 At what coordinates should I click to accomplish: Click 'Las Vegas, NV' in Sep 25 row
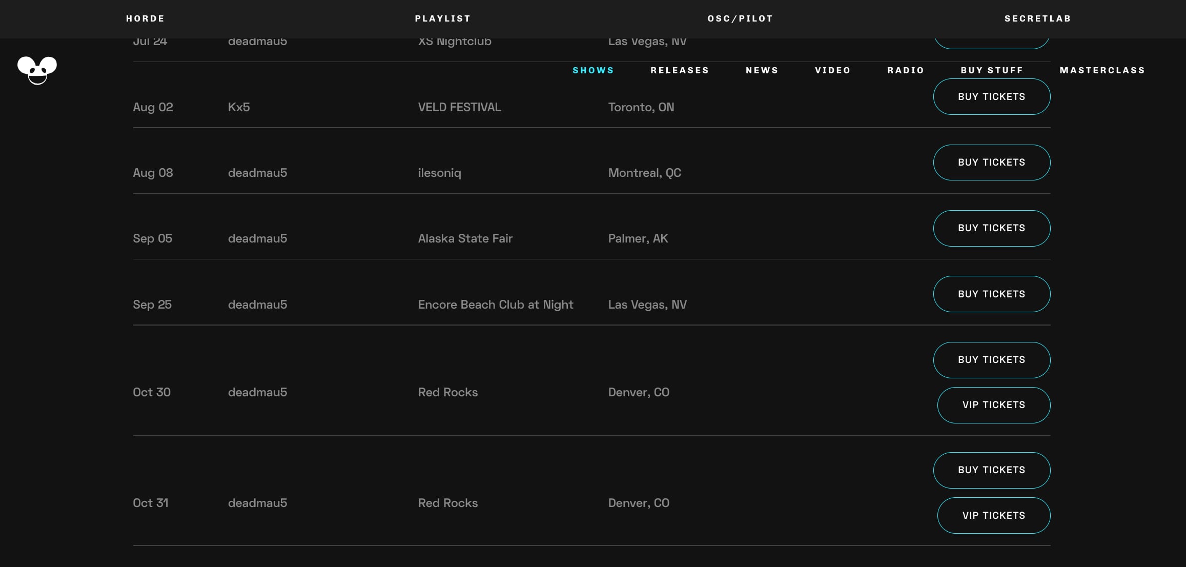pyautogui.click(x=647, y=305)
